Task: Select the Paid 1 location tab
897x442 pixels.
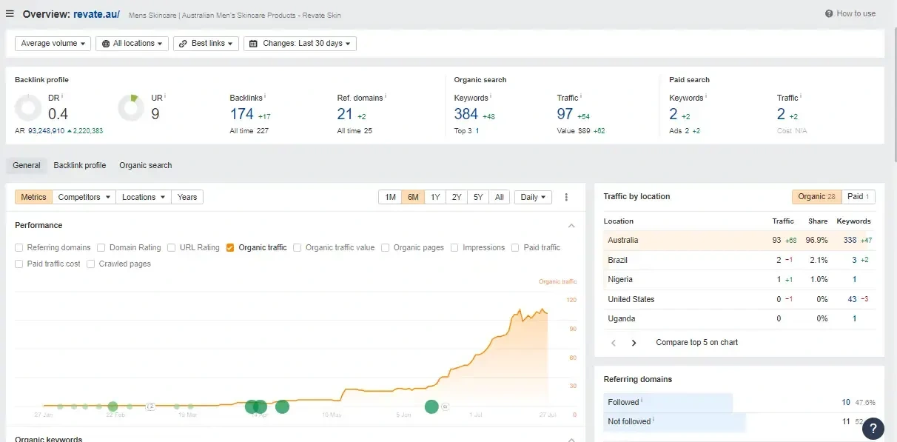Action: click(859, 197)
